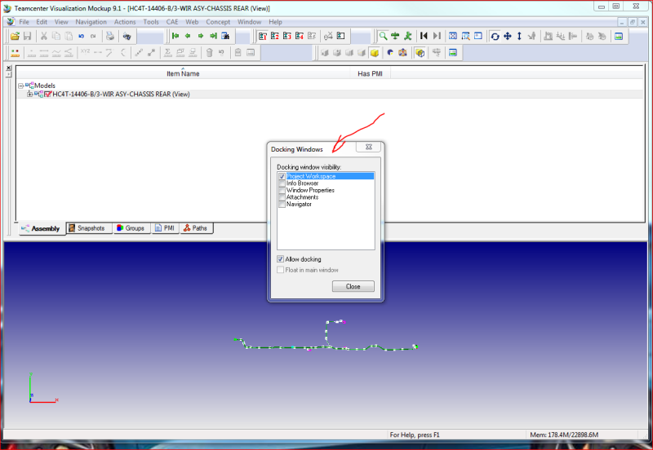The width and height of the screenshot is (653, 450).
Task: Open the Window menu
Action: 250,22
